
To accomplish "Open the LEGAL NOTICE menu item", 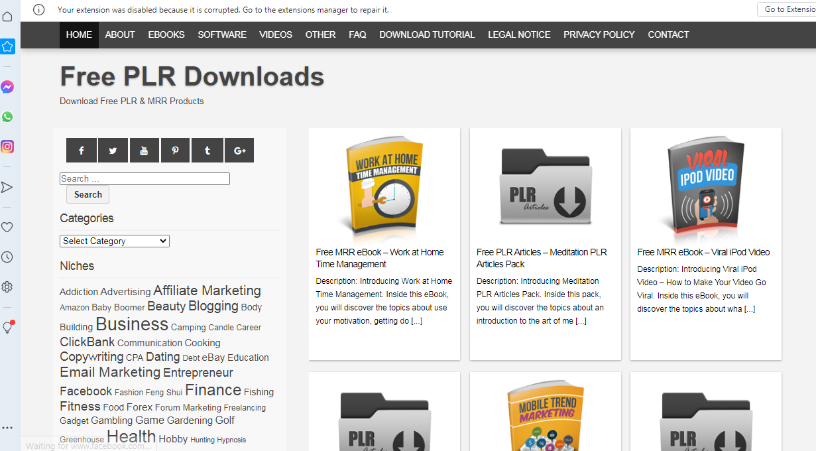I will tap(519, 34).
